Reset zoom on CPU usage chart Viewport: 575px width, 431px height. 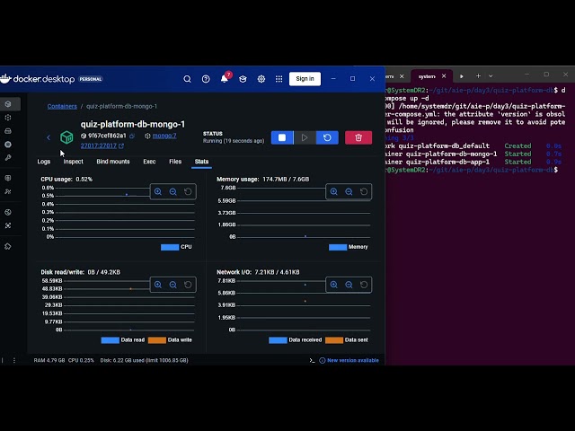[188, 191]
